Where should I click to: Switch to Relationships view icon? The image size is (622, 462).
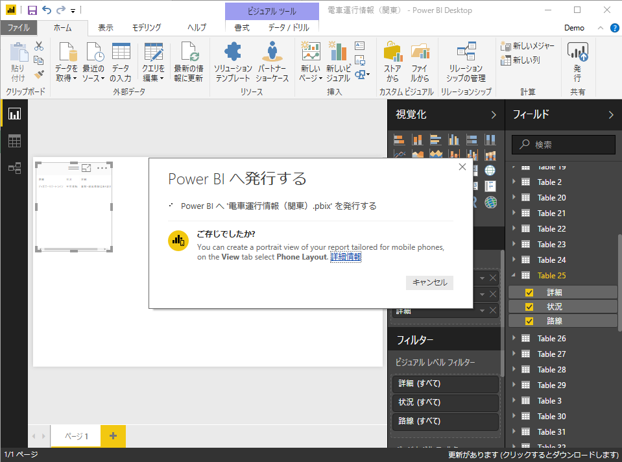click(15, 168)
